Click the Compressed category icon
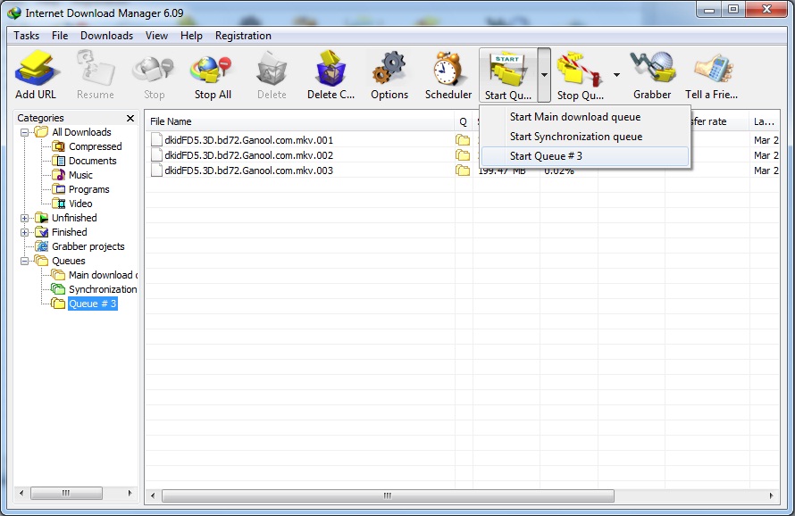Image resolution: width=795 pixels, height=516 pixels. click(59, 146)
